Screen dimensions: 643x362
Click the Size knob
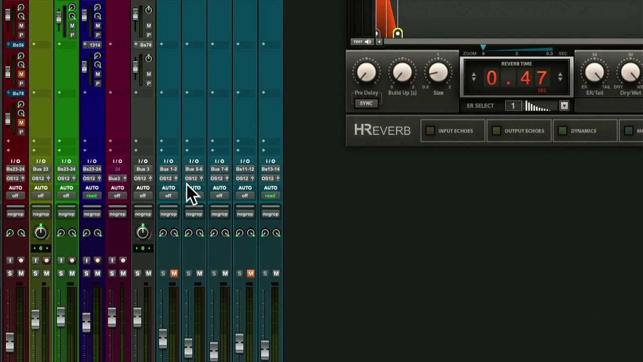click(x=438, y=73)
